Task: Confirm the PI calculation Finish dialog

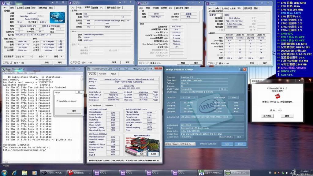Action: coord(74,111)
